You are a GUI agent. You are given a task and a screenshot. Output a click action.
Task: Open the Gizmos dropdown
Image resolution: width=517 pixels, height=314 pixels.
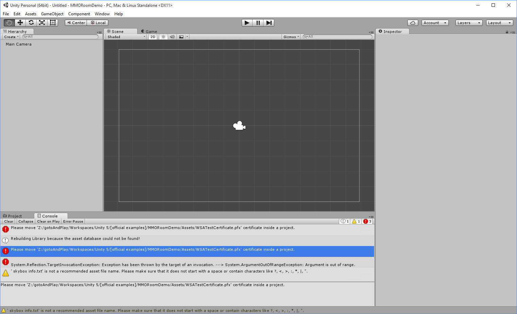tap(291, 37)
